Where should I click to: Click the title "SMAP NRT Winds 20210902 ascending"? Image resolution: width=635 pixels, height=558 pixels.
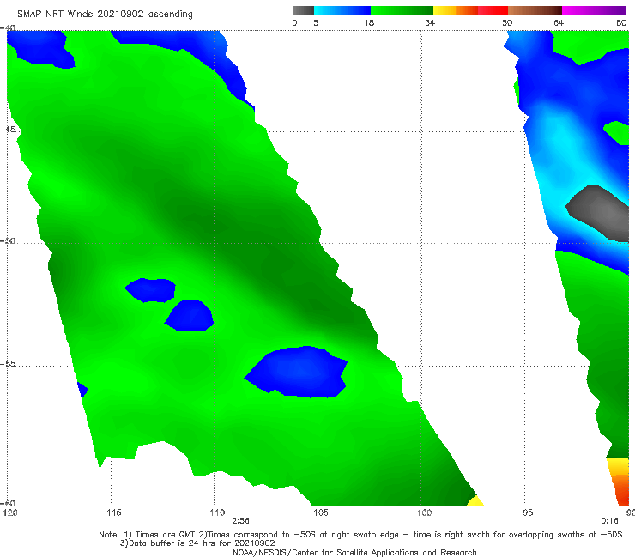[105, 15]
